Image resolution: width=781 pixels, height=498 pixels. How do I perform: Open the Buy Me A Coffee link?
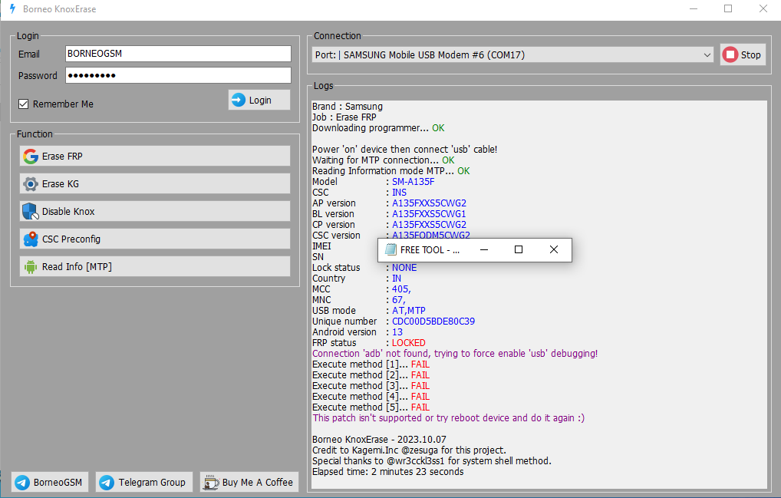click(x=249, y=482)
